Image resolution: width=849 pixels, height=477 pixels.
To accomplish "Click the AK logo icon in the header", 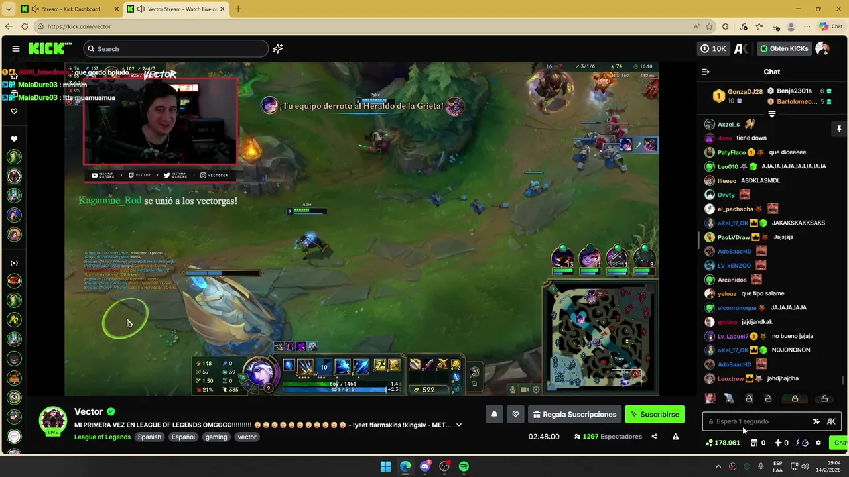I will 741,48.
